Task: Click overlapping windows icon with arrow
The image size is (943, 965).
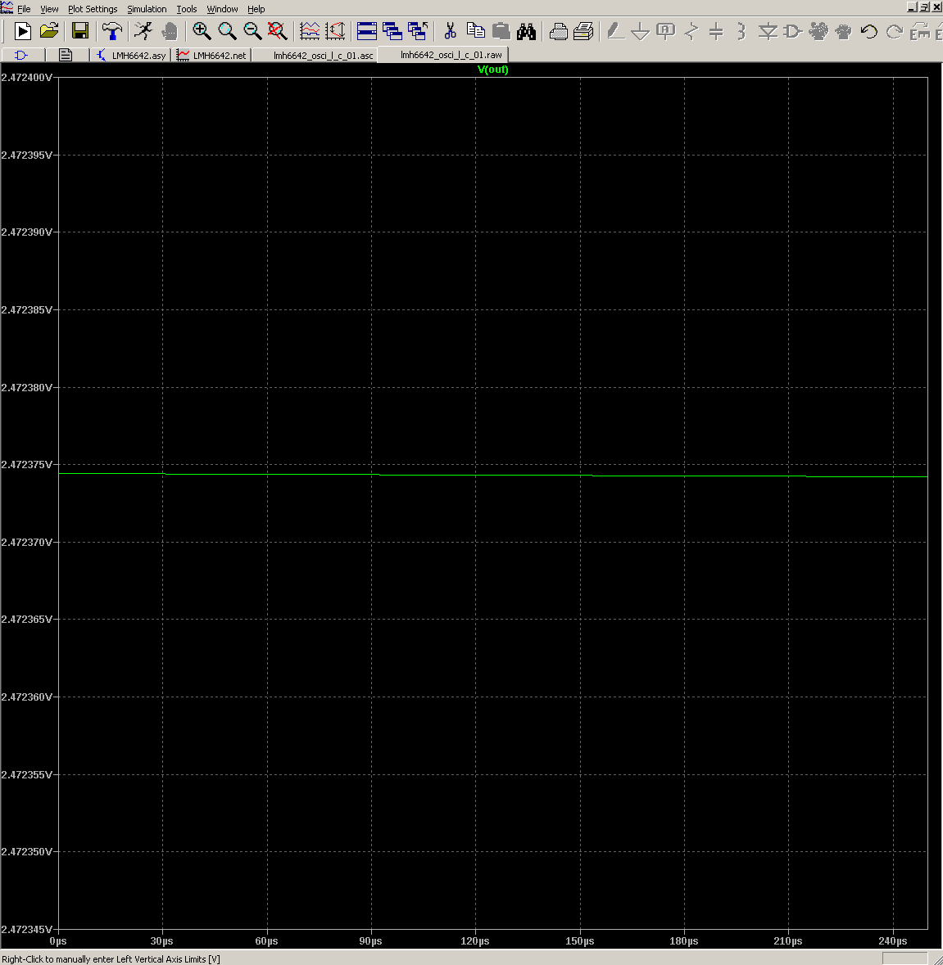Action: (418, 31)
